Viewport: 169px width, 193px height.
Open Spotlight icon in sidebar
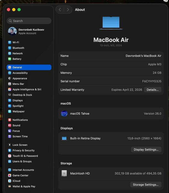click(x=10, y=106)
